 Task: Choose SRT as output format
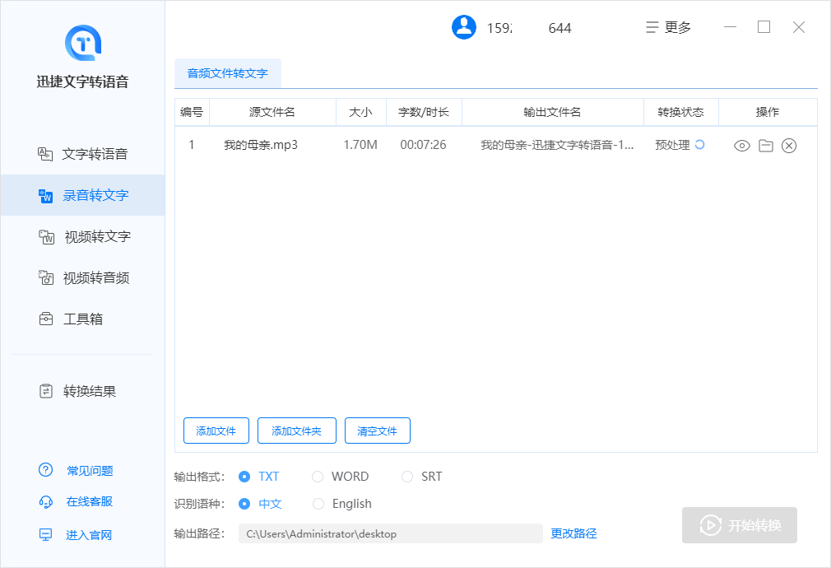(x=407, y=477)
